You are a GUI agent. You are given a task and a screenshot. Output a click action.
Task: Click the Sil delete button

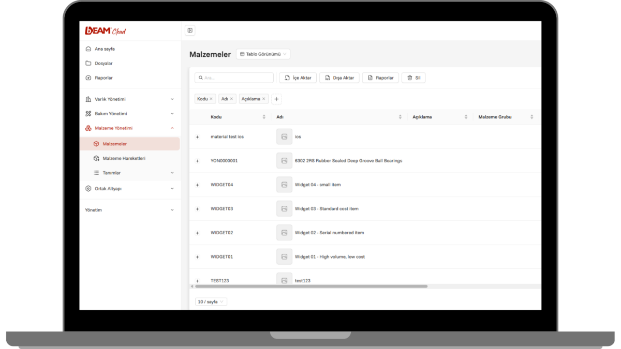click(413, 78)
